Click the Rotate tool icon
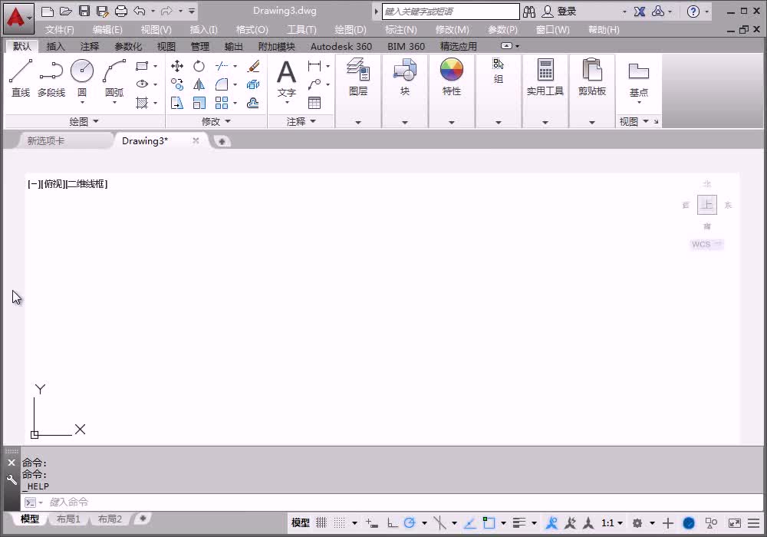 199,66
